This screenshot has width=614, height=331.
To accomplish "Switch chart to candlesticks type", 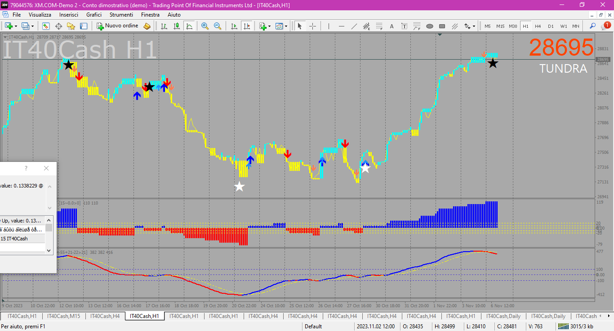I will coord(177,26).
